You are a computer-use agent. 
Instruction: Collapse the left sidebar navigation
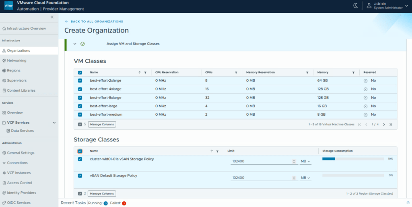(52, 17)
